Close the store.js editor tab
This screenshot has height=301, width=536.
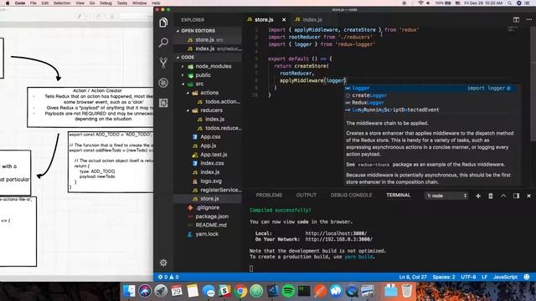point(284,20)
